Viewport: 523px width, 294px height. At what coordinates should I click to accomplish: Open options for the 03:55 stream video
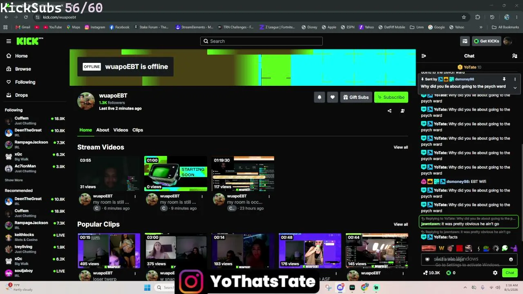[x=135, y=196]
